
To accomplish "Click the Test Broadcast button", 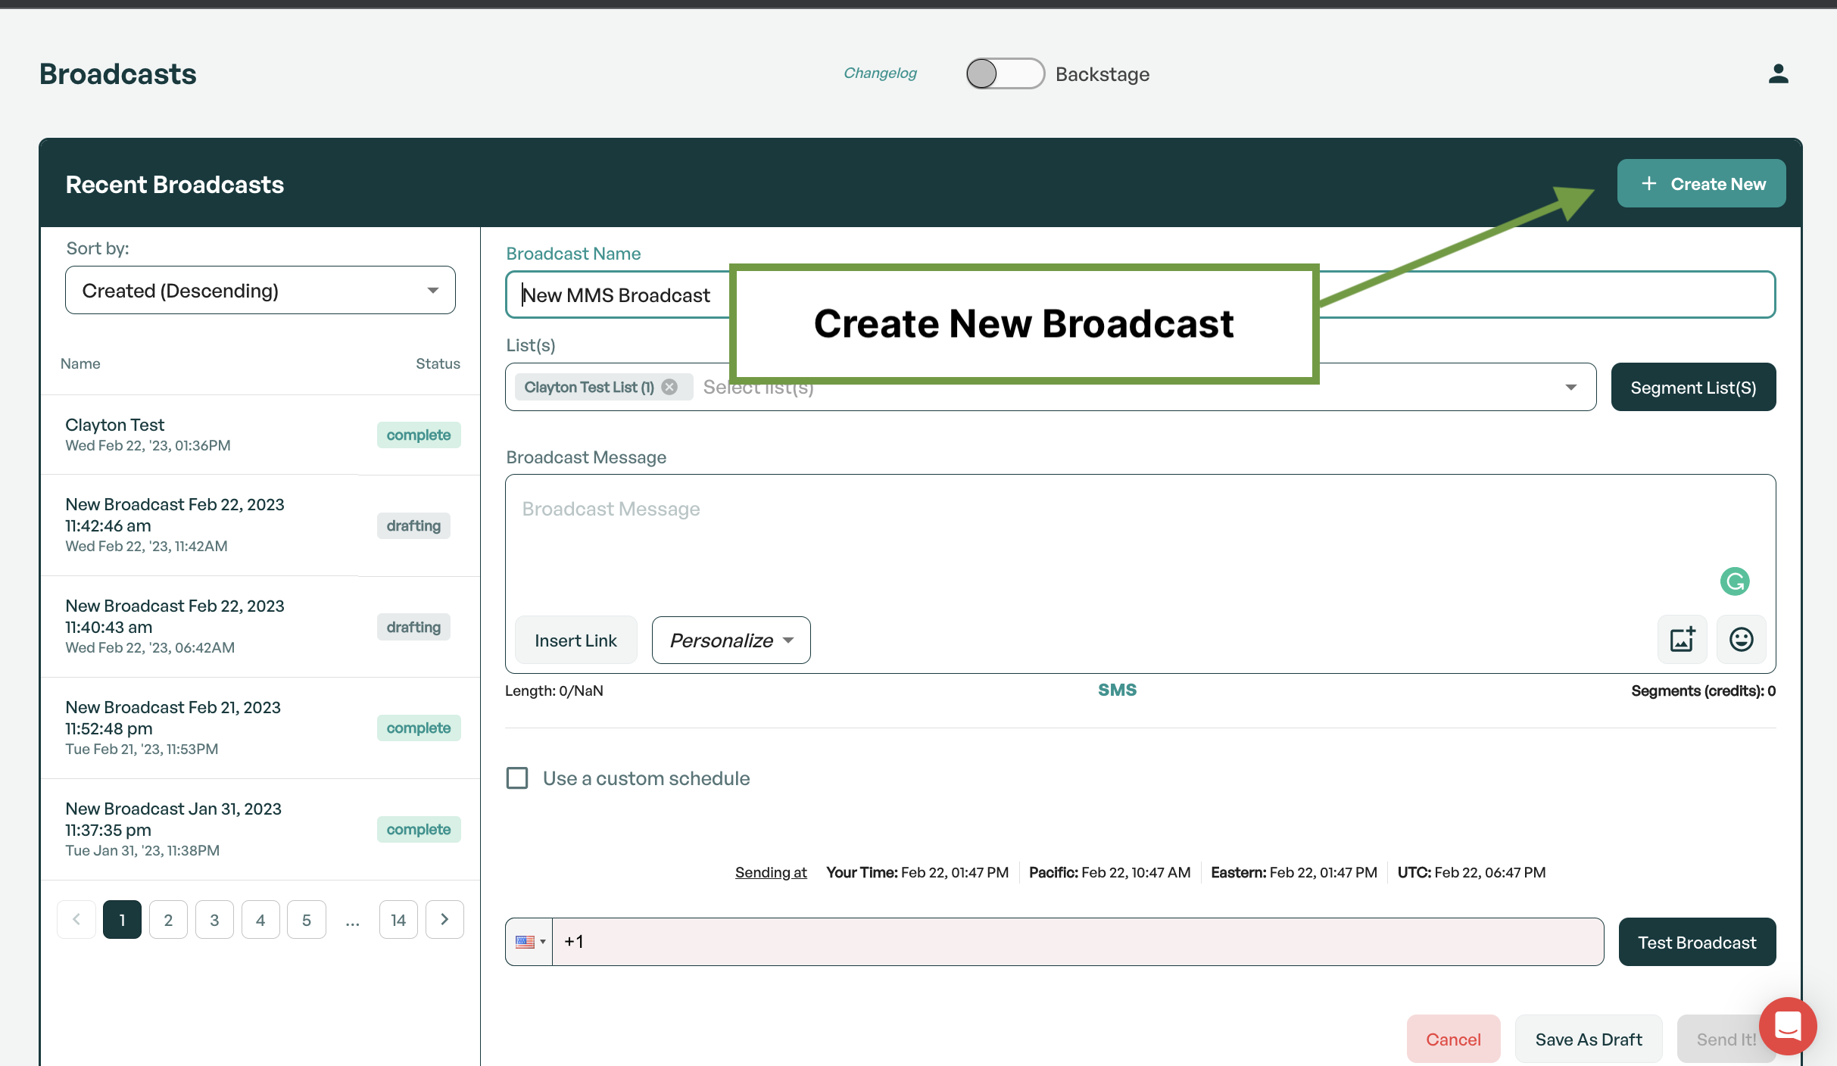I will [1696, 943].
